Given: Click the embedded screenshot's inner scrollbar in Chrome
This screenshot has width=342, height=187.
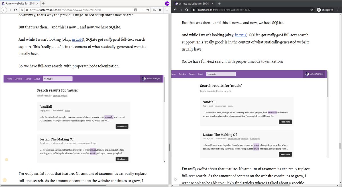Looking at the screenshot, I should coord(328,85).
